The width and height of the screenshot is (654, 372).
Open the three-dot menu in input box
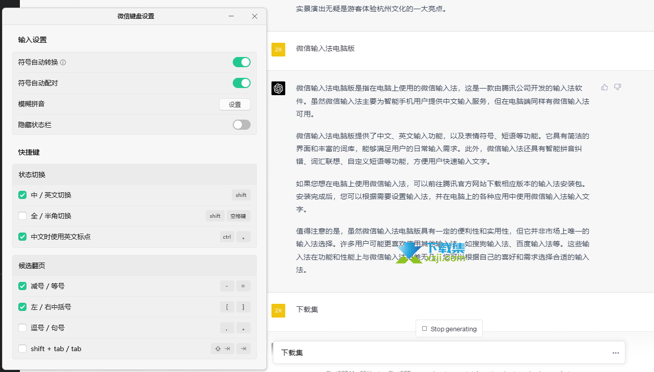pyautogui.click(x=616, y=353)
